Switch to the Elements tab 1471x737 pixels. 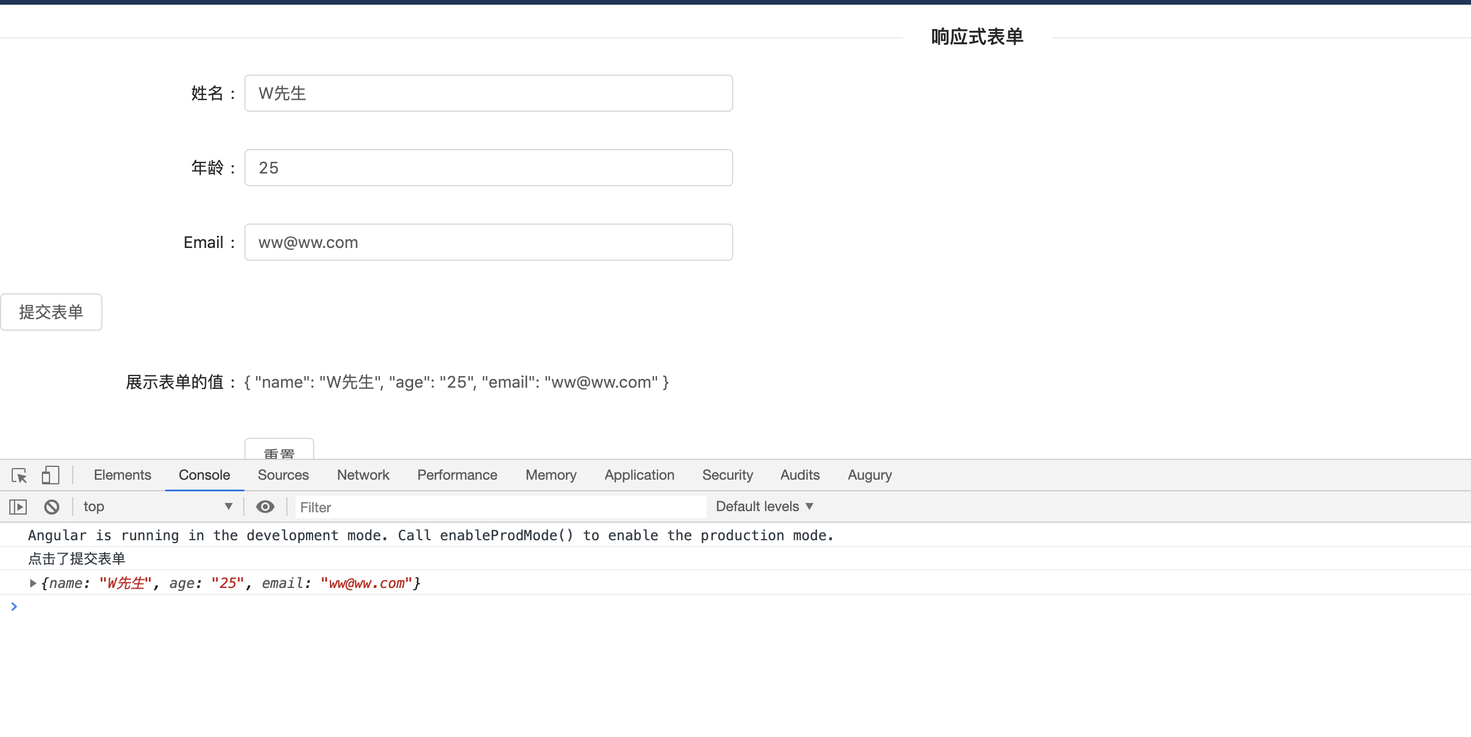click(x=122, y=476)
